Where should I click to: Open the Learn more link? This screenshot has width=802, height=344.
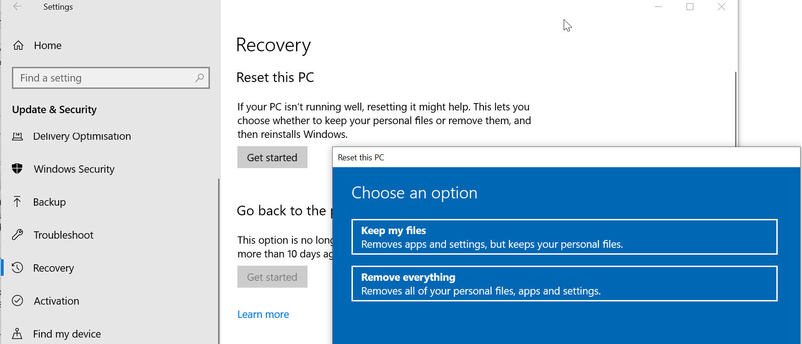(x=263, y=314)
